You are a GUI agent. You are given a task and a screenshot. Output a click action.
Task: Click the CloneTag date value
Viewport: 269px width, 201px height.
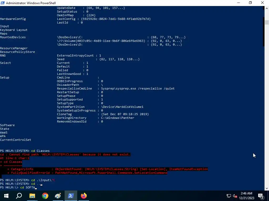(x=125, y=114)
